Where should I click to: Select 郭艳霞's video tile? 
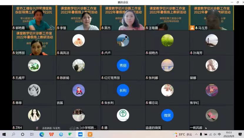coord(34,18)
